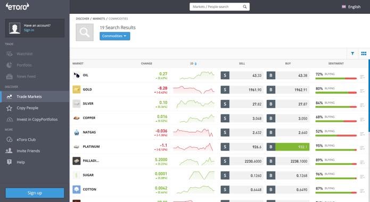370x202 pixels.
Task: Open the English language selector
Action: [x=351, y=7]
